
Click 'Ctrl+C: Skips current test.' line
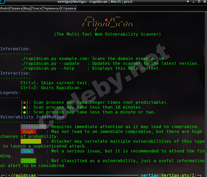coord(55,83)
